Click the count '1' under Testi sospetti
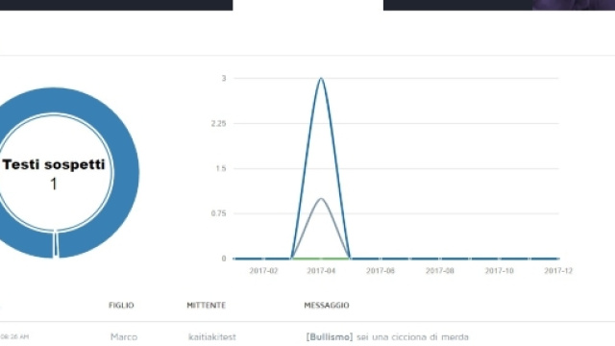 pos(54,184)
